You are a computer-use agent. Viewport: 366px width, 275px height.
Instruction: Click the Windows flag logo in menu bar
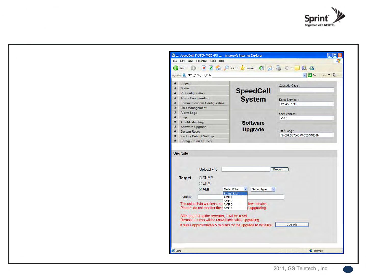338,61
